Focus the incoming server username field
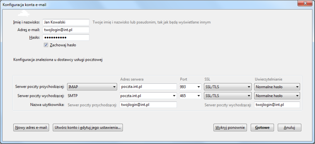This screenshot has width=315, height=144. pyautogui.click(x=148, y=105)
